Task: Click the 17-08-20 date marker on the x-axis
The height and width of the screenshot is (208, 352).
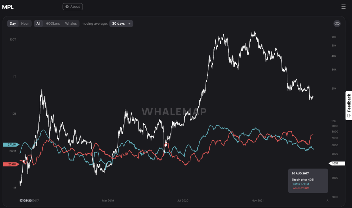Action: (x=26, y=200)
